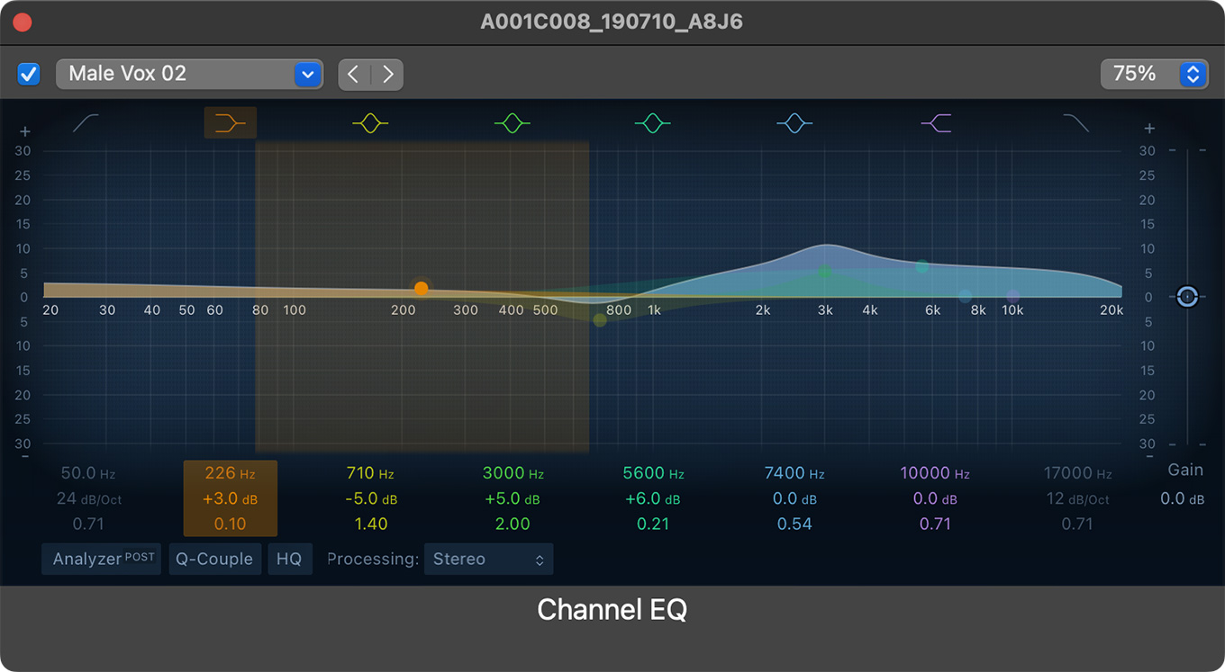
Task: Toggle the purple high shelf band icon
Action: pyautogui.click(x=936, y=123)
